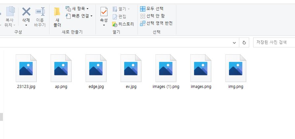
Task: Select the images (1).png file icon
Action: pyautogui.click(x=166, y=68)
